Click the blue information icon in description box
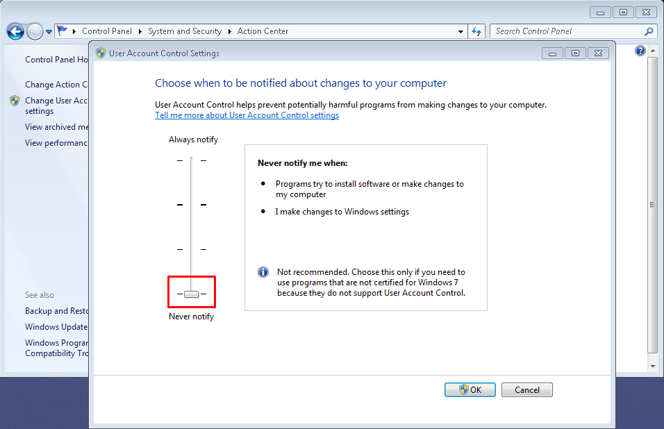 (263, 272)
